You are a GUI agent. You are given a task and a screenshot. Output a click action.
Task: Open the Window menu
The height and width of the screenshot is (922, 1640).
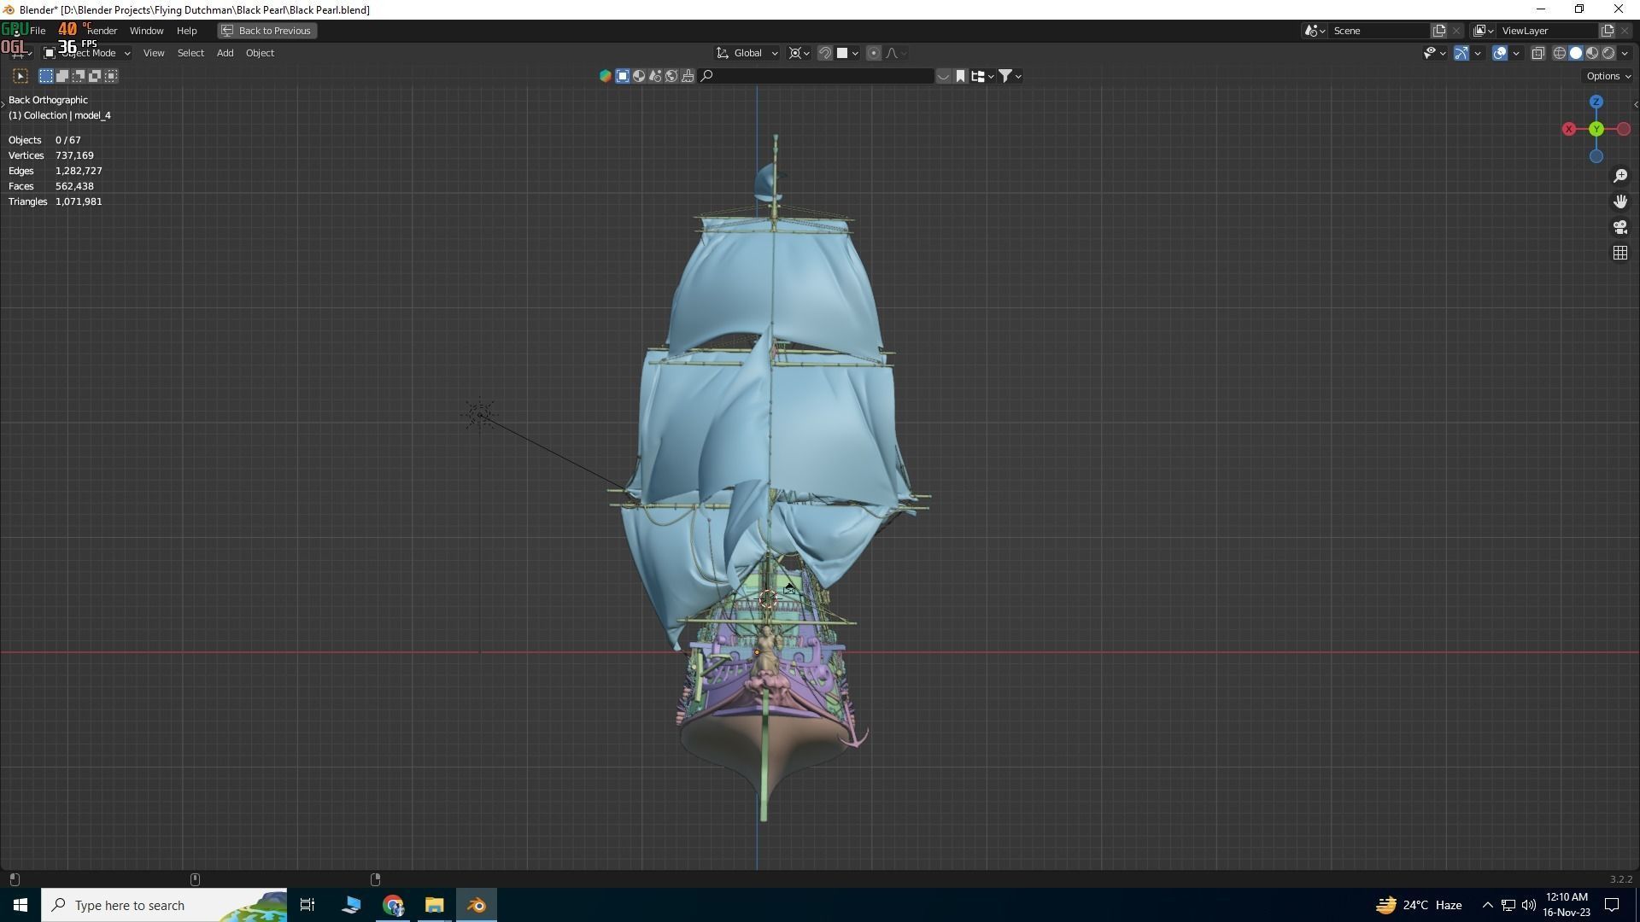146,31
